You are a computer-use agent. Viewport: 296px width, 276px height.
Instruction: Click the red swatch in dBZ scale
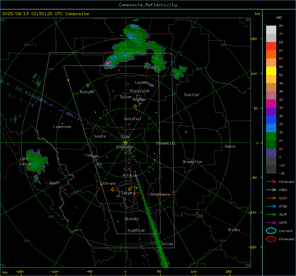pos(271,46)
